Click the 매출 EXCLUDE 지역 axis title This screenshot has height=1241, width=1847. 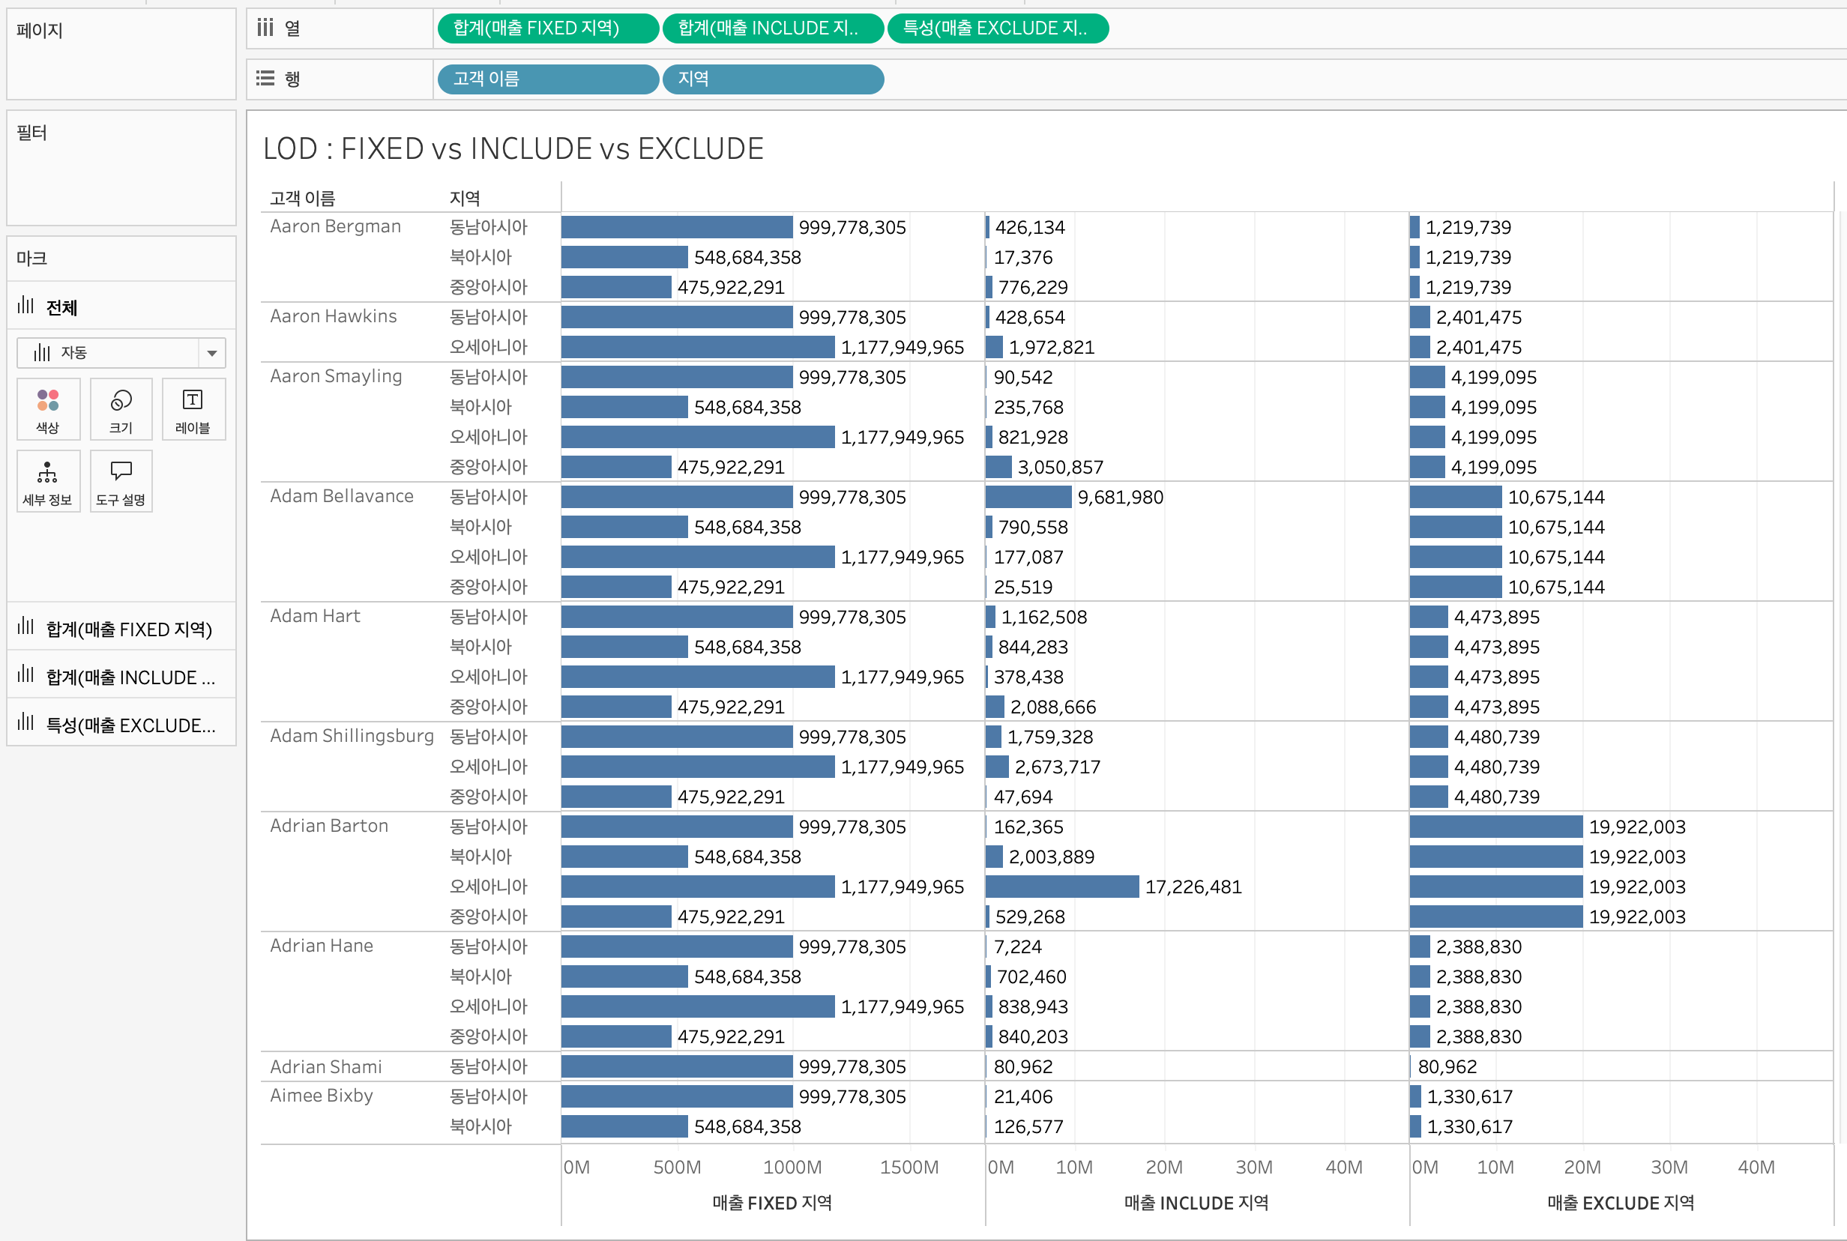point(1621,1203)
